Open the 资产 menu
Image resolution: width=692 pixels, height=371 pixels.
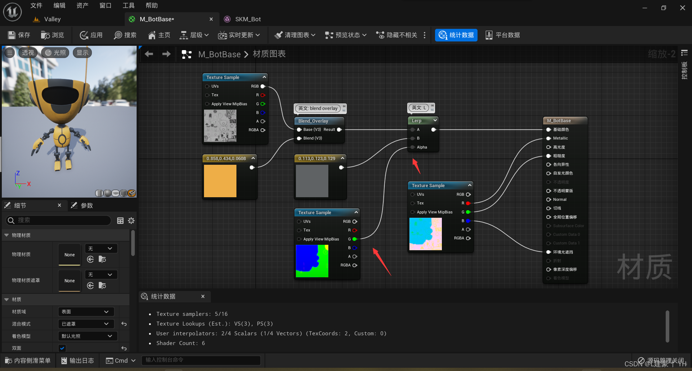[83, 5]
